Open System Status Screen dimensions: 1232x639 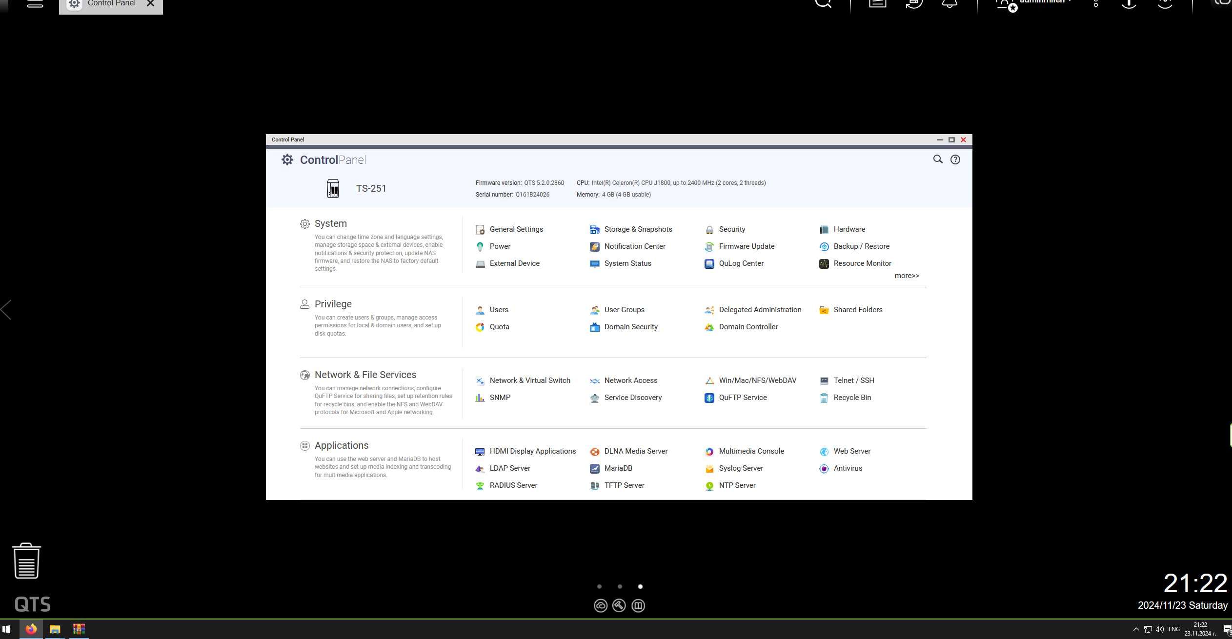point(621,263)
